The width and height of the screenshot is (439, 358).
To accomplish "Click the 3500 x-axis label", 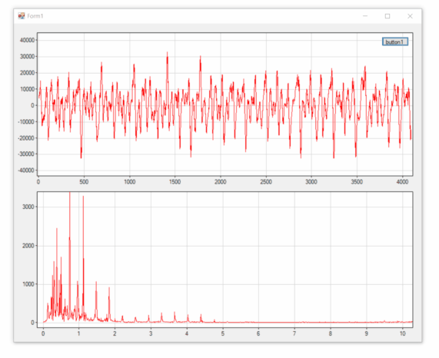I will 357,182.
